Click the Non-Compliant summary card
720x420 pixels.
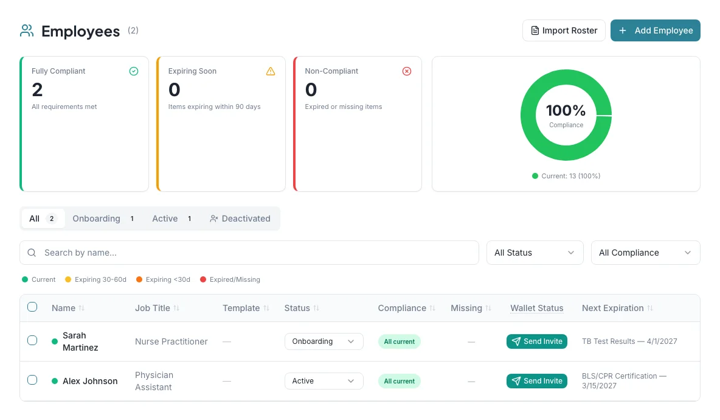pyautogui.click(x=358, y=124)
